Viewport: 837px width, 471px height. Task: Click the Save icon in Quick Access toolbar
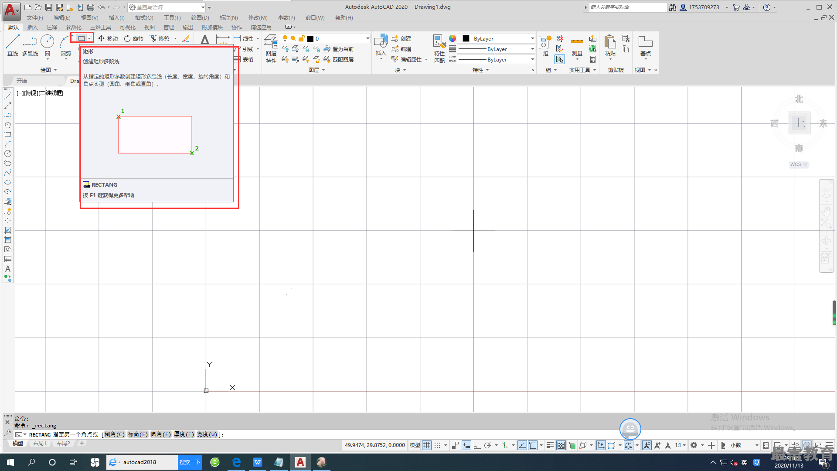(x=48, y=7)
